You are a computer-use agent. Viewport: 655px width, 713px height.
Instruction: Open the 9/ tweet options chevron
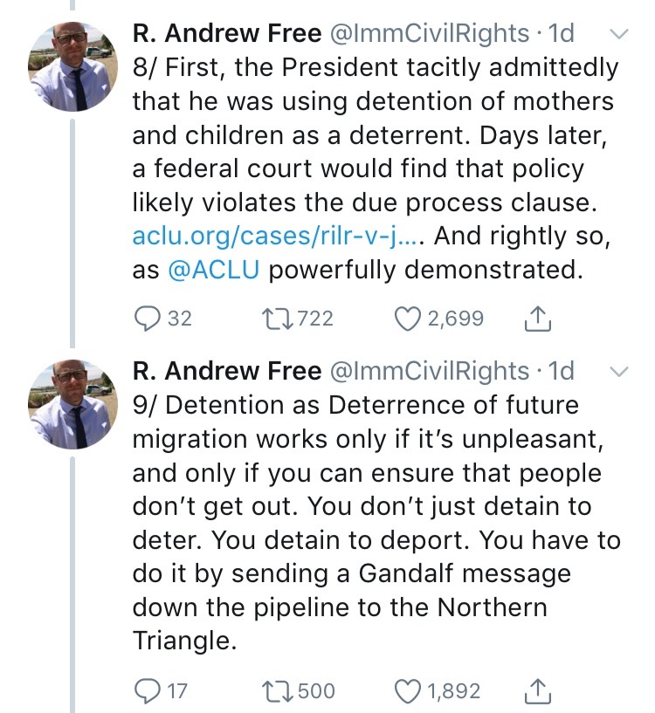(x=617, y=371)
